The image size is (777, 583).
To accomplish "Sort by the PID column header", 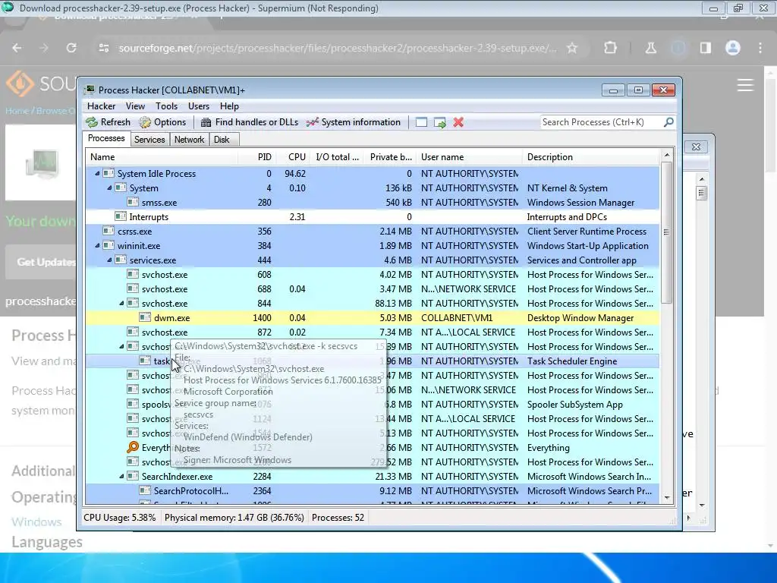I will click(x=257, y=157).
